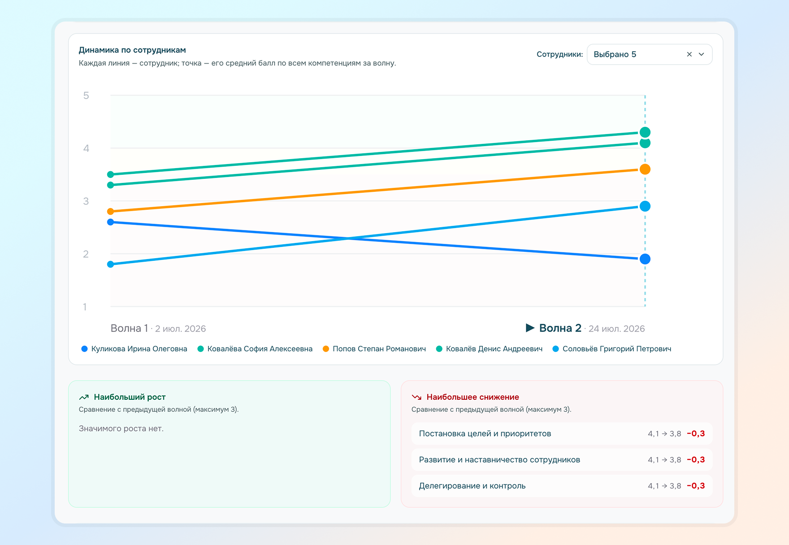Toggle Ковалёва София Алексеевна legend entry

[x=255, y=349]
